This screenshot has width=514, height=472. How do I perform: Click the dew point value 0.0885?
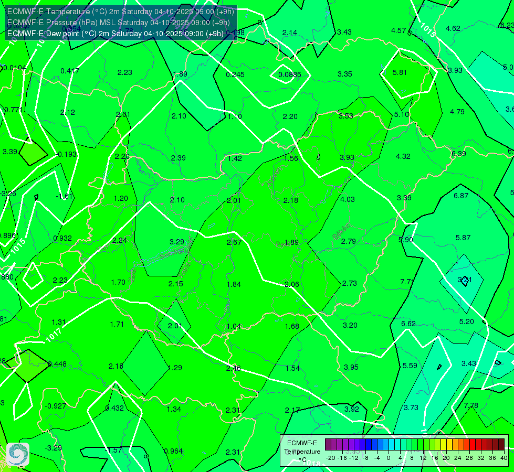pyautogui.click(x=289, y=74)
